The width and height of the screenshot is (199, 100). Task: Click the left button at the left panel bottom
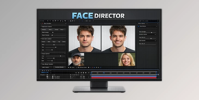(x=46, y=67)
